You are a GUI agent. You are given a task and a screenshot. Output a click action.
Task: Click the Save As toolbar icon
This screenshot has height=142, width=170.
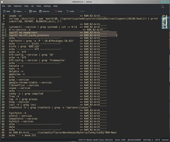(x=44, y=11)
